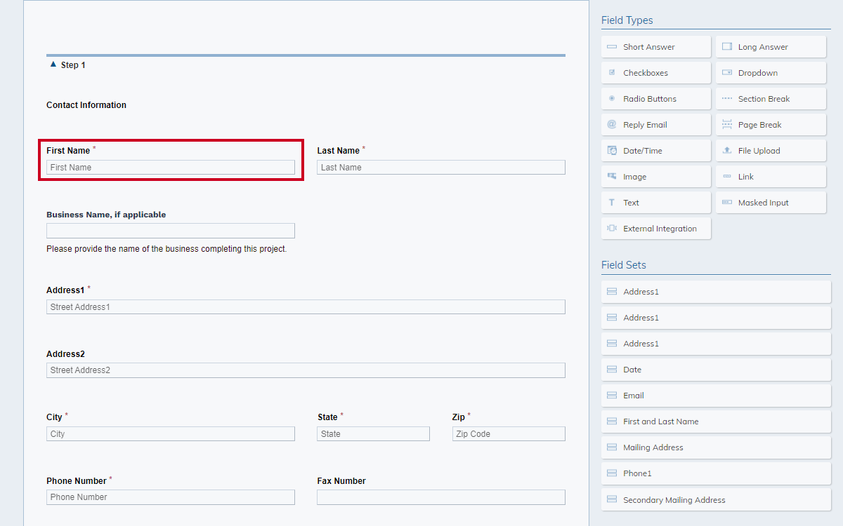Click the Last Name field label
843x526 pixels.
click(x=338, y=151)
